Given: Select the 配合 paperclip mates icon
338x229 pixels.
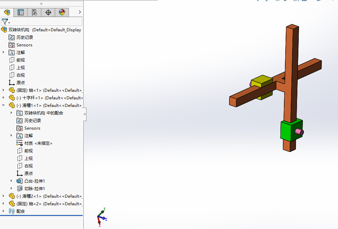Looking at the screenshot, I should click(x=12, y=211).
